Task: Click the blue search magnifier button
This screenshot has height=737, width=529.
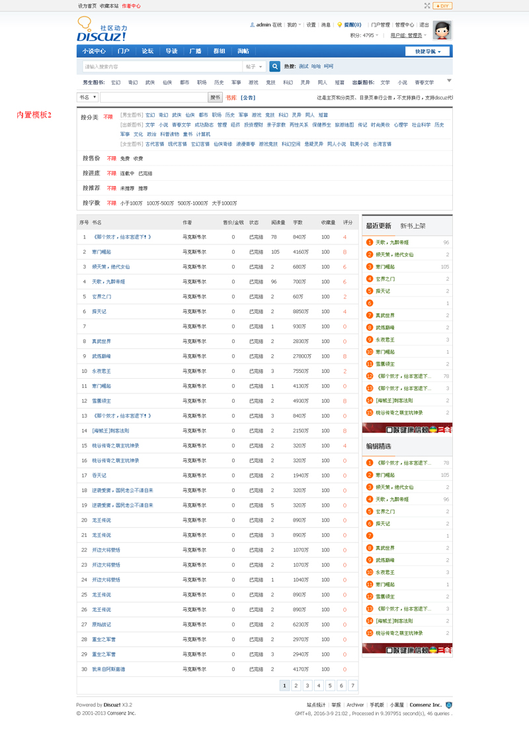Action: 274,67
